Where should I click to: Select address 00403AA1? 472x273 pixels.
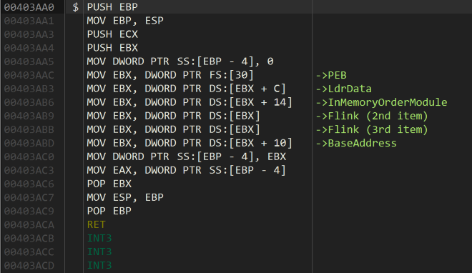pos(29,21)
